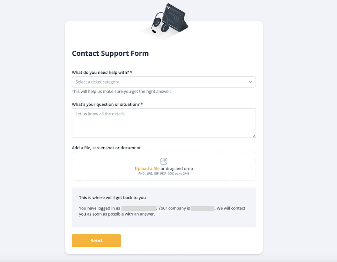Click the redacted company name placeholder
This screenshot has height=262, width=337.
203,208
